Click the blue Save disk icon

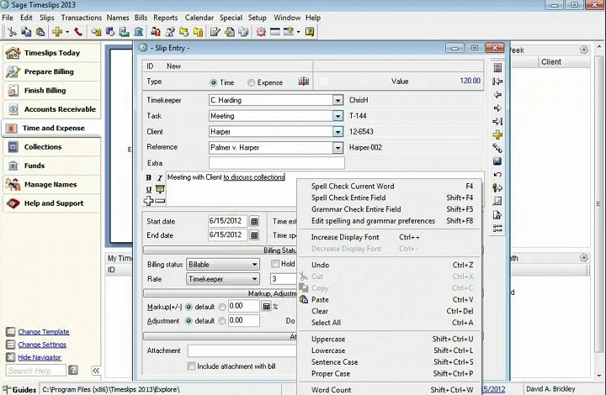(x=497, y=161)
